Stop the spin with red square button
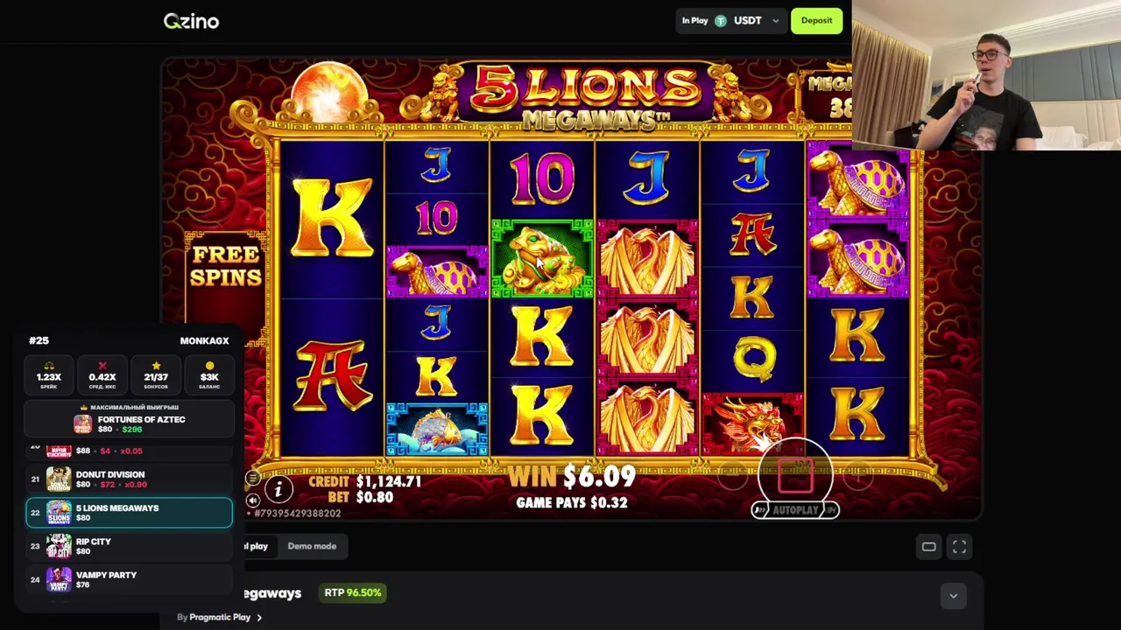This screenshot has width=1121, height=630. click(x=796, y=477)
